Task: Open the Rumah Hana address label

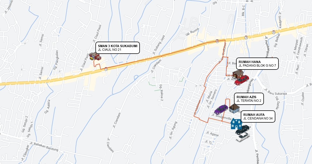Action: [257, 64]
